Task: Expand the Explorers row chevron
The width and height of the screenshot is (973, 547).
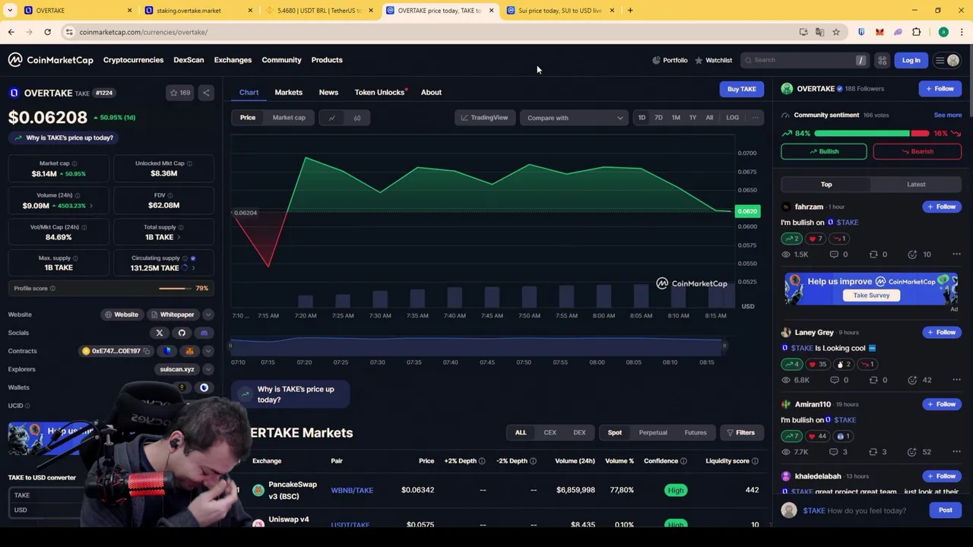Action: click(208, 369)
